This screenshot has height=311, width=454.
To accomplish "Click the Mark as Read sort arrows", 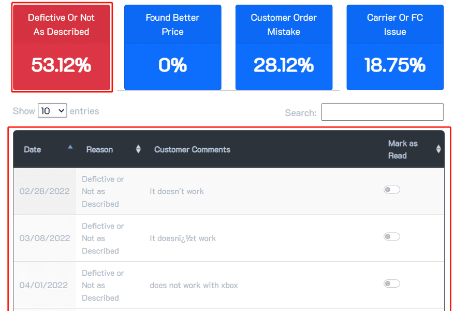I will [438, 149].
